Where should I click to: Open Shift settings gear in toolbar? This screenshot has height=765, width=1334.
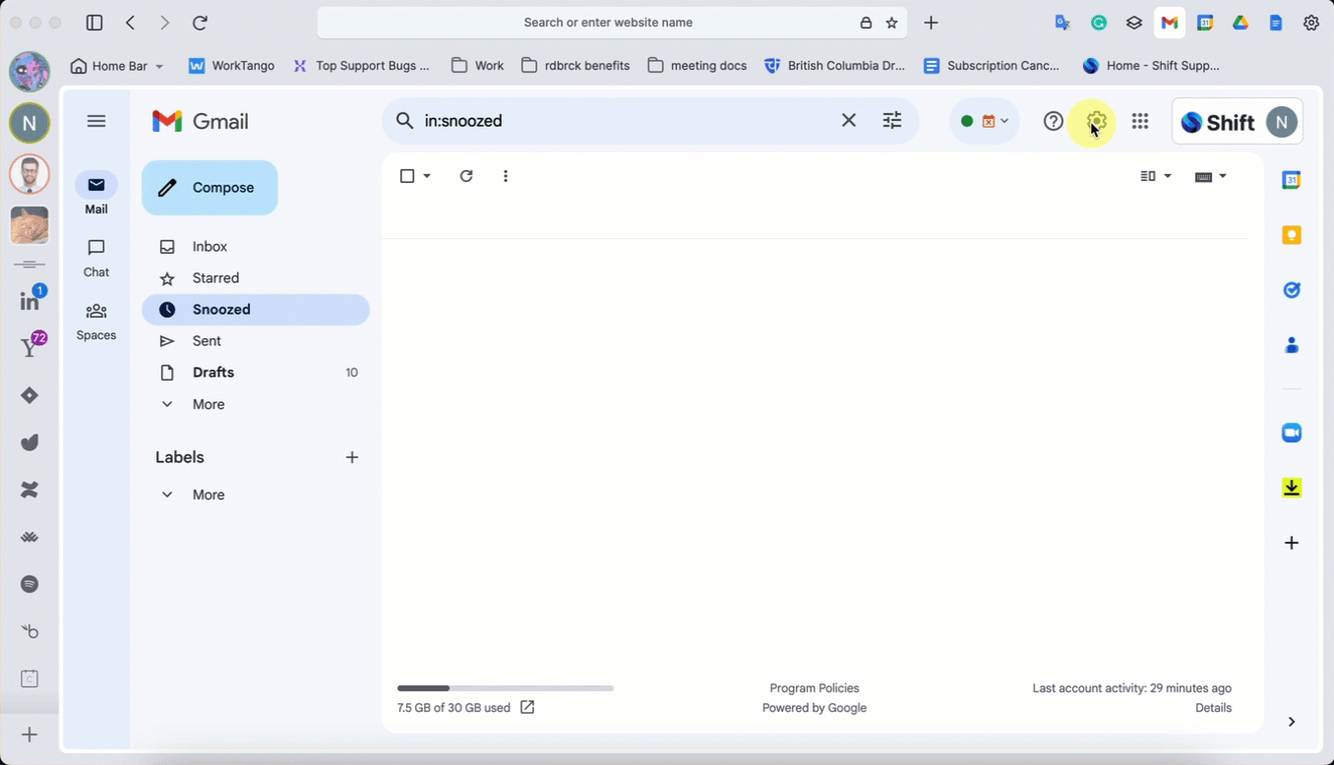click(1311, 23)
